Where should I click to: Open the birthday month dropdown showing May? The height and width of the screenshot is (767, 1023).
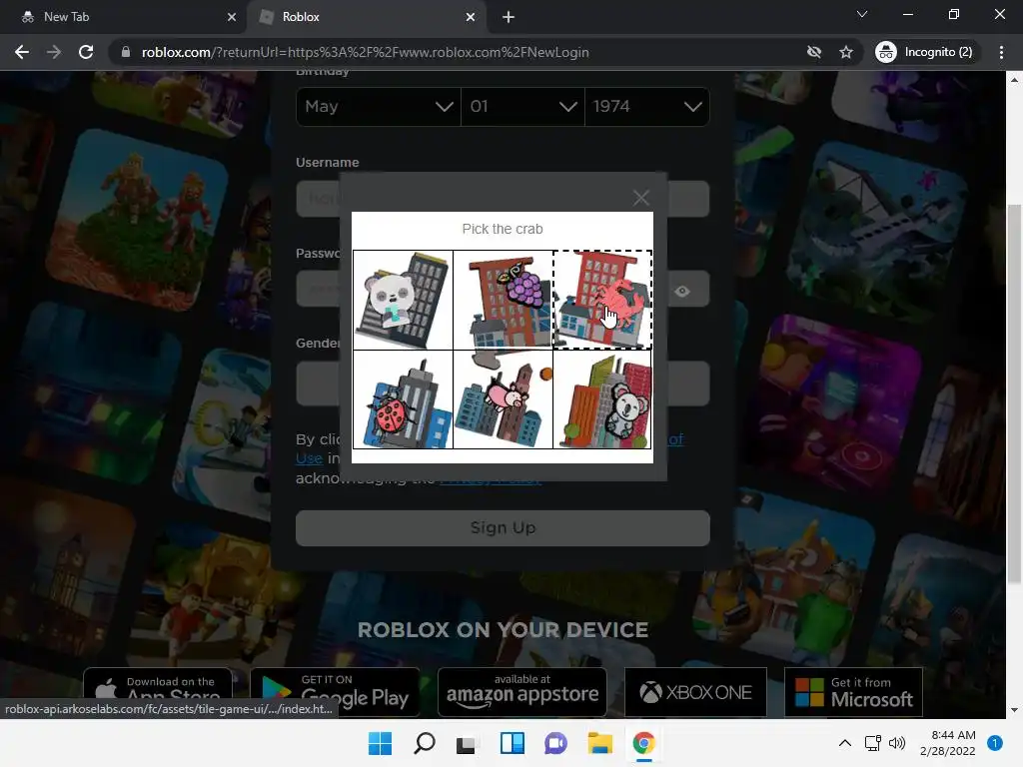coord(379,106)
